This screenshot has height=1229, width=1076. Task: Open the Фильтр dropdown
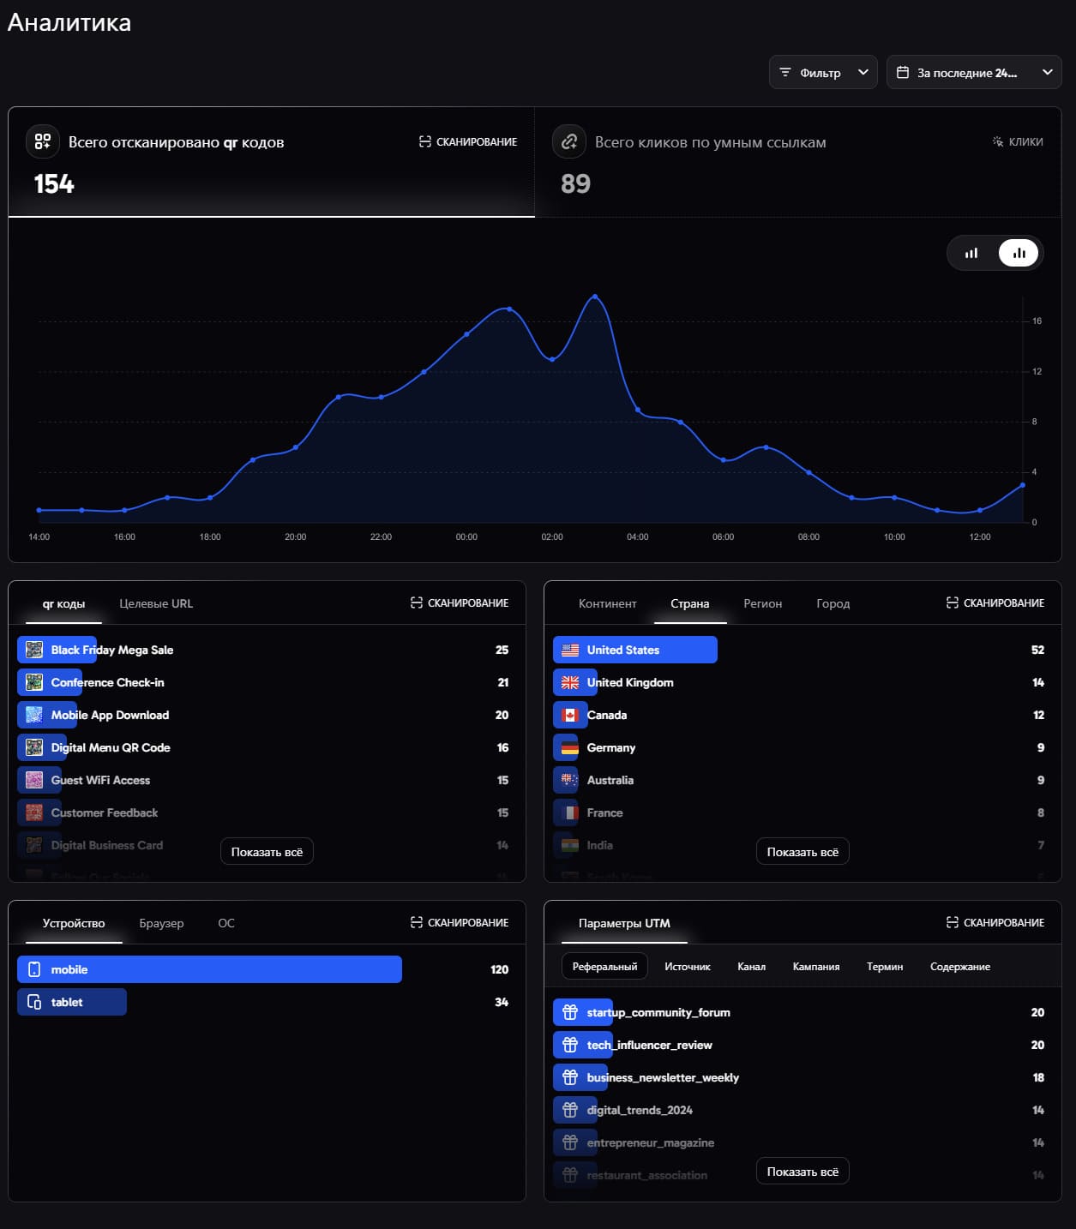click(x=822, y=73)
